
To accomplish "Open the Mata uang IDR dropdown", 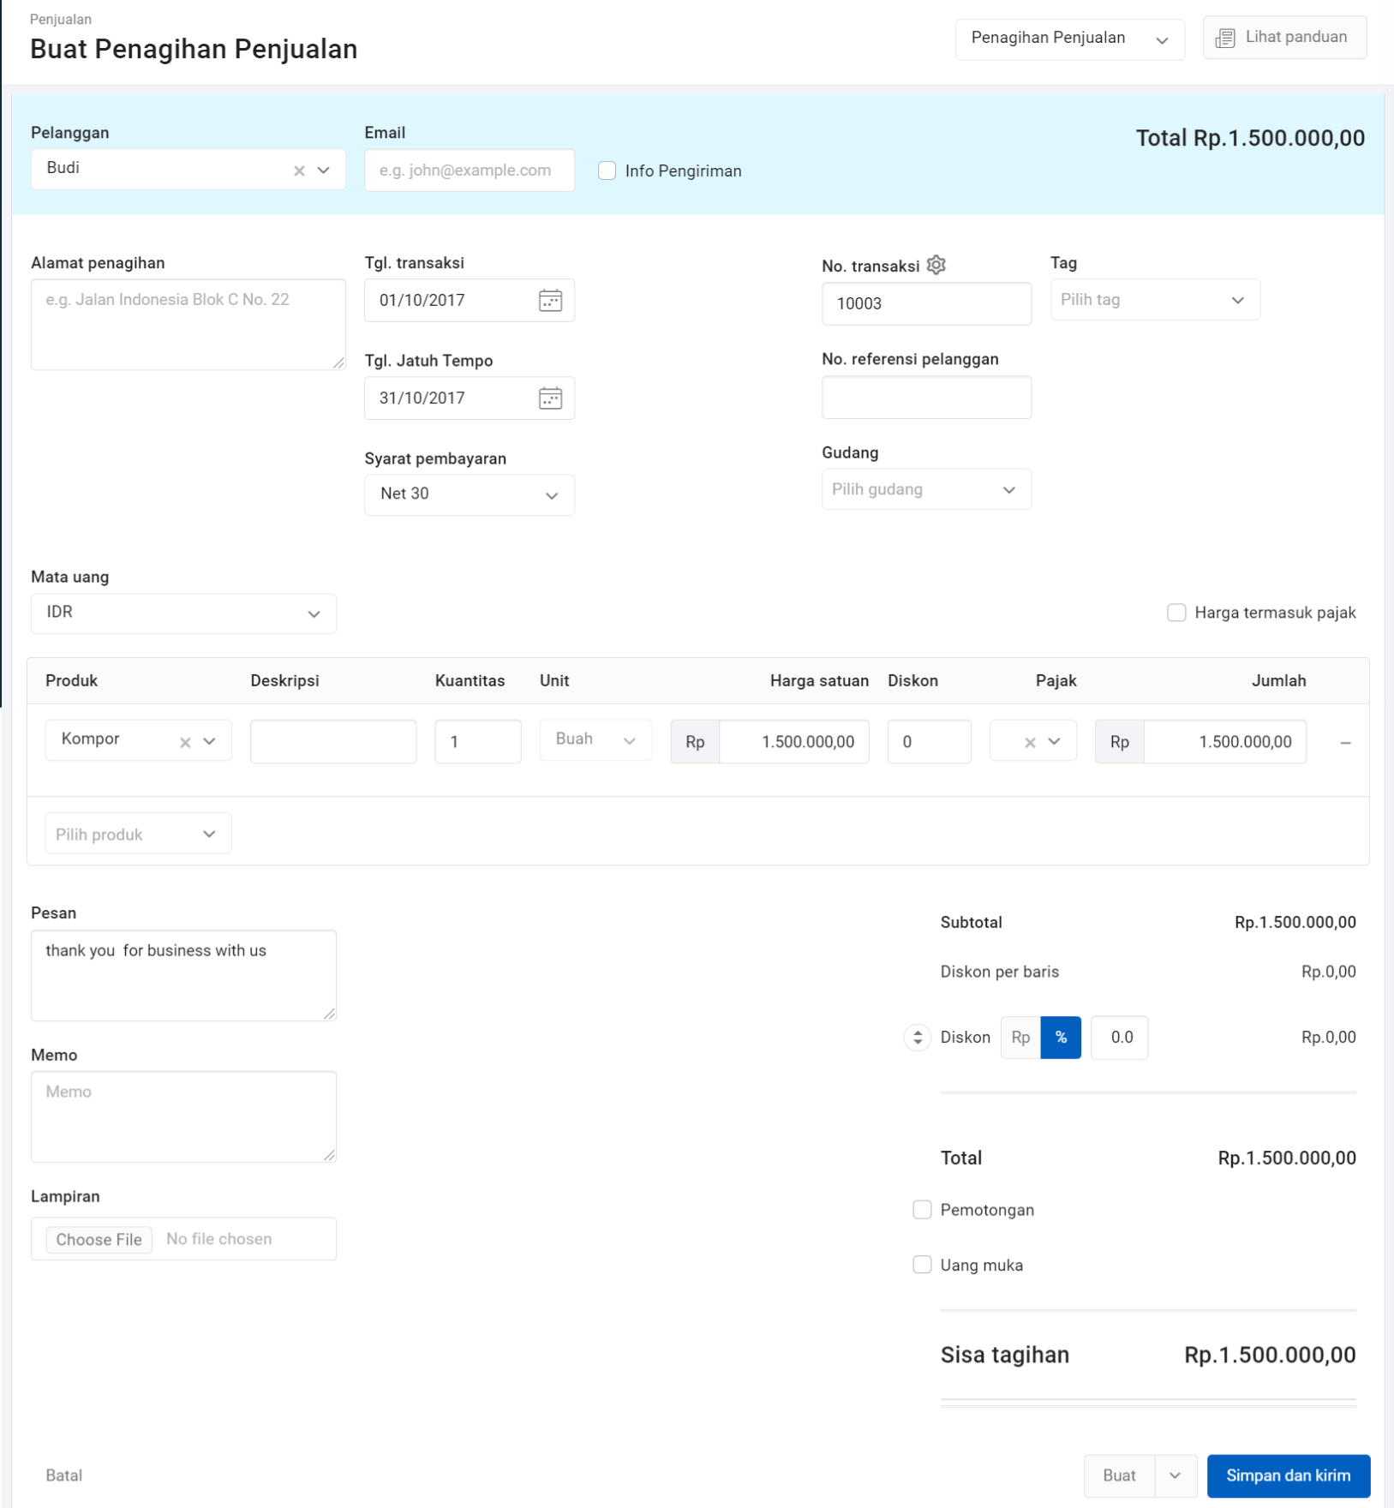I will [183, 613].
